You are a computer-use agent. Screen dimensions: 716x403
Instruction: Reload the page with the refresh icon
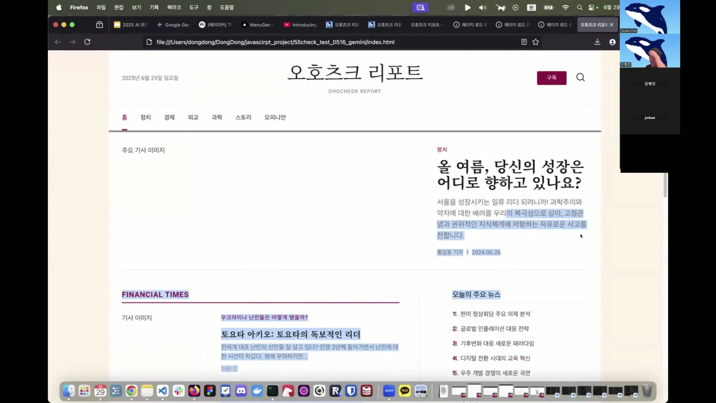tap(87, 42)
